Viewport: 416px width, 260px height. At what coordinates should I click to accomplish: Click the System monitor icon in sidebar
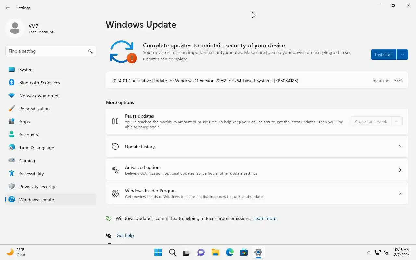click(12, 70)
